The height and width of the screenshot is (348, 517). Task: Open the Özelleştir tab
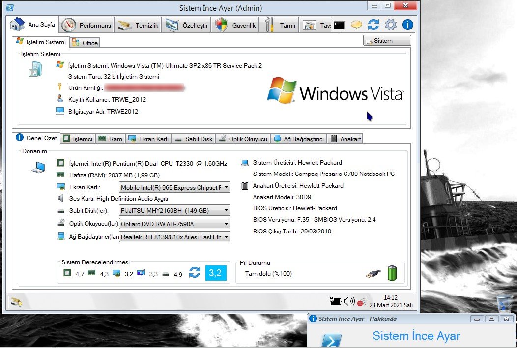(187, 25)
